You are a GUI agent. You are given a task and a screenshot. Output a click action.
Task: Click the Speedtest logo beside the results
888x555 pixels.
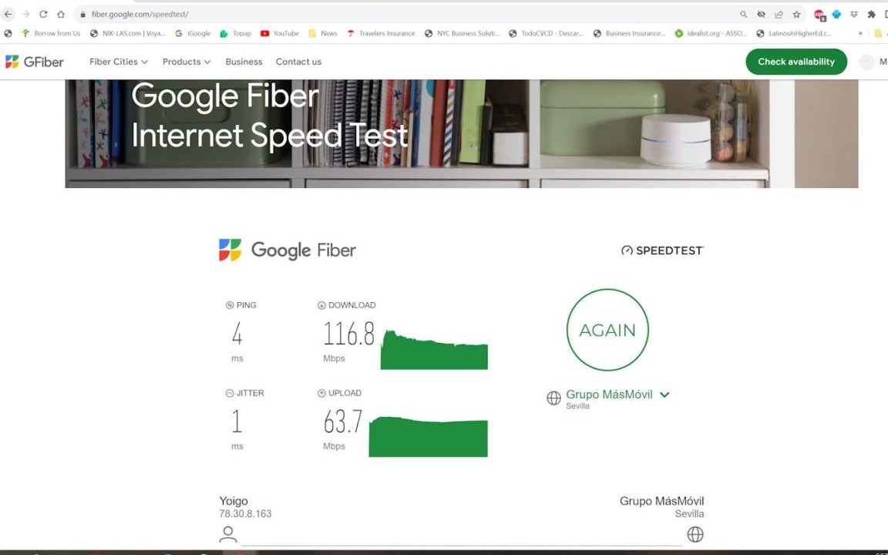pyautogui.click(x=662, y=251)
